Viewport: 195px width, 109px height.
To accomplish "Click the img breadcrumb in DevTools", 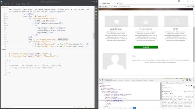I will [x=134, y=108].
